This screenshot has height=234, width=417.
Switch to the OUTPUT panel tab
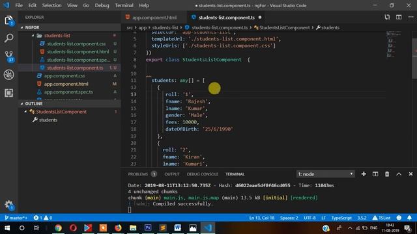coord(172,174)
